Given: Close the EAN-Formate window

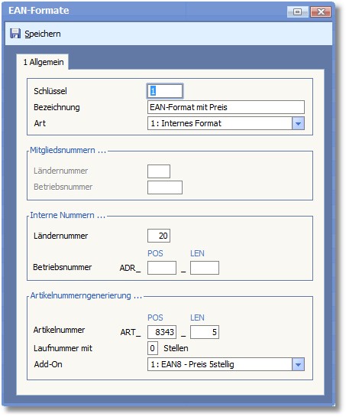Looking at the screenshot, I should tap(321, 11).
